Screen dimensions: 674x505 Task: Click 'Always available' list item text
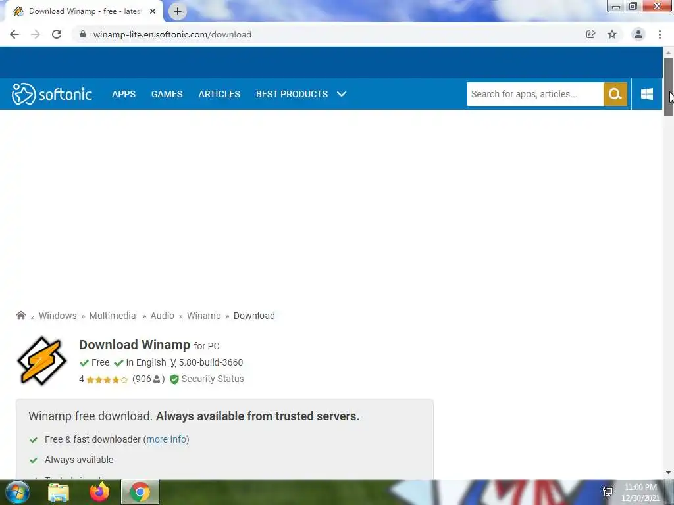click(79, 460)
